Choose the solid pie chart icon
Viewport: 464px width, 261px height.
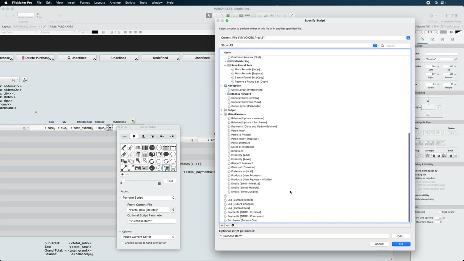152,168
